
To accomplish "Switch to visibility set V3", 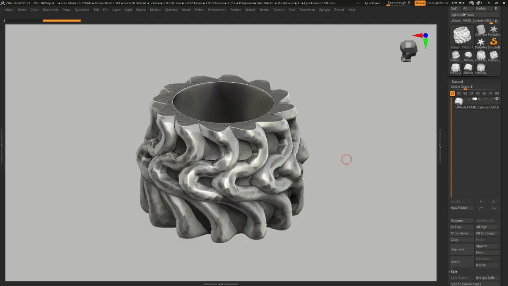I will (465, 93).
